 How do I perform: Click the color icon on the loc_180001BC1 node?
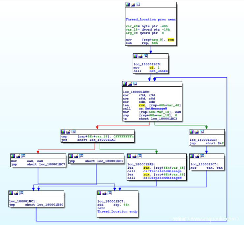pos(11,193)
